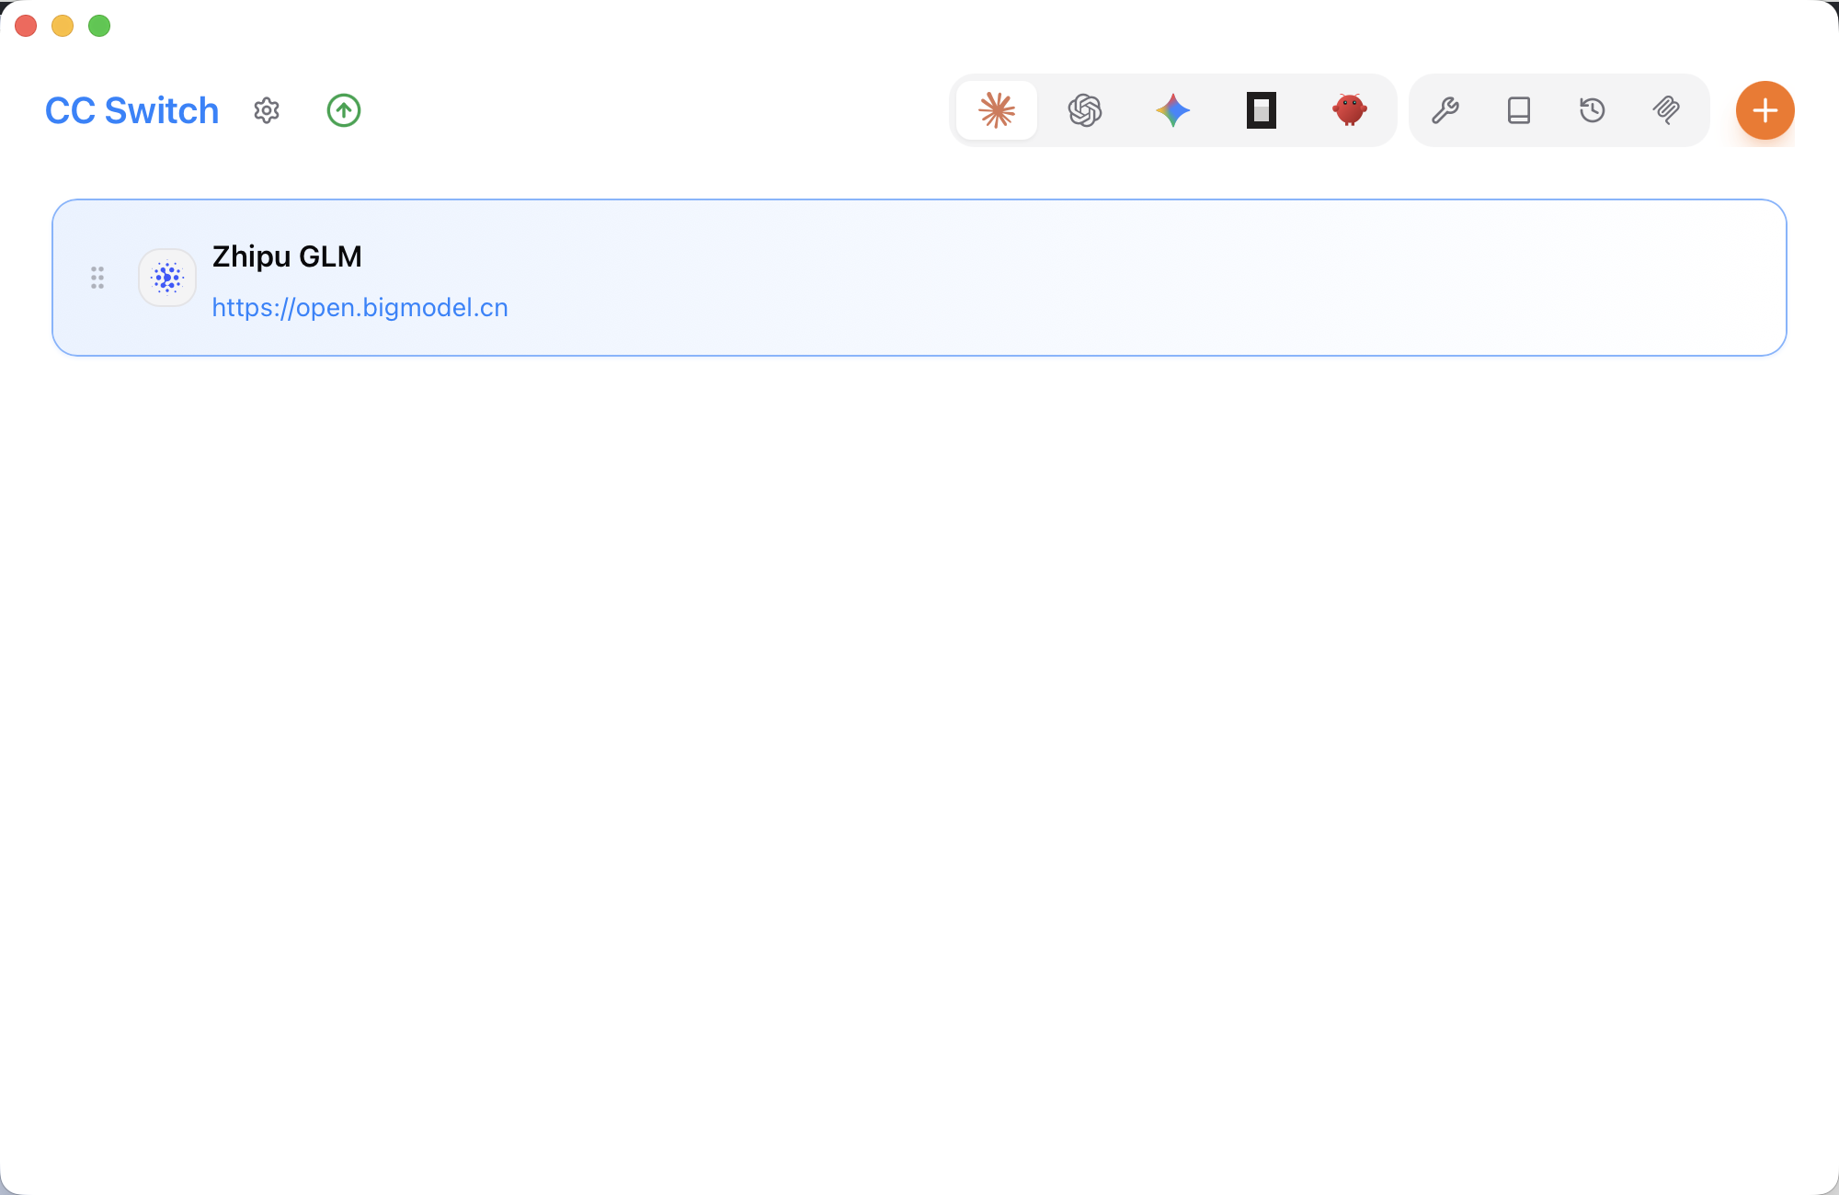The image size is (1839, 1195).
Task: Select the red lobster app tab
Action: pyautogui.click(x=1350, y=110)
